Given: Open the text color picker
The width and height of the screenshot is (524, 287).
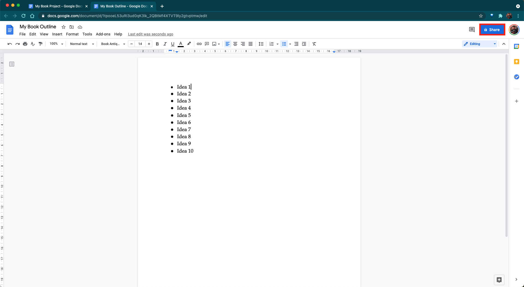Looking at the screenshot, I should click(181, 44).
